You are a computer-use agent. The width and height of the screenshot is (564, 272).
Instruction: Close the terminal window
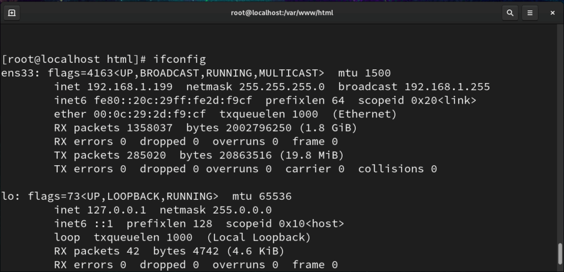(552, 13)
